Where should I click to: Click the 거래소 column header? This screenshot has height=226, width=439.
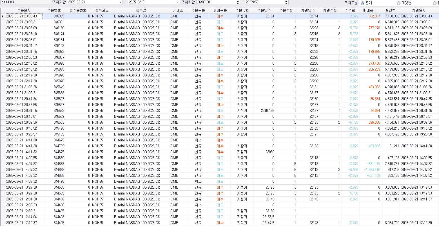[x=178, y=10]
